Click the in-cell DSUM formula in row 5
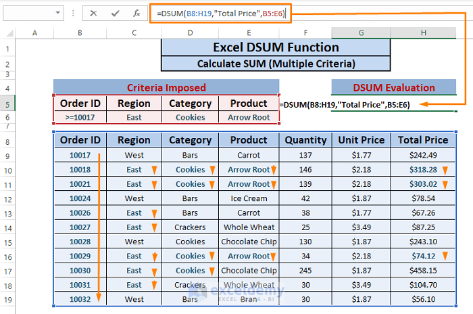The width and height of the screenshot is (473, 314). click(x=345, y=105)
